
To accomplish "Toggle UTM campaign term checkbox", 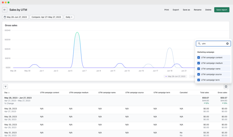I will pos(198,80).
